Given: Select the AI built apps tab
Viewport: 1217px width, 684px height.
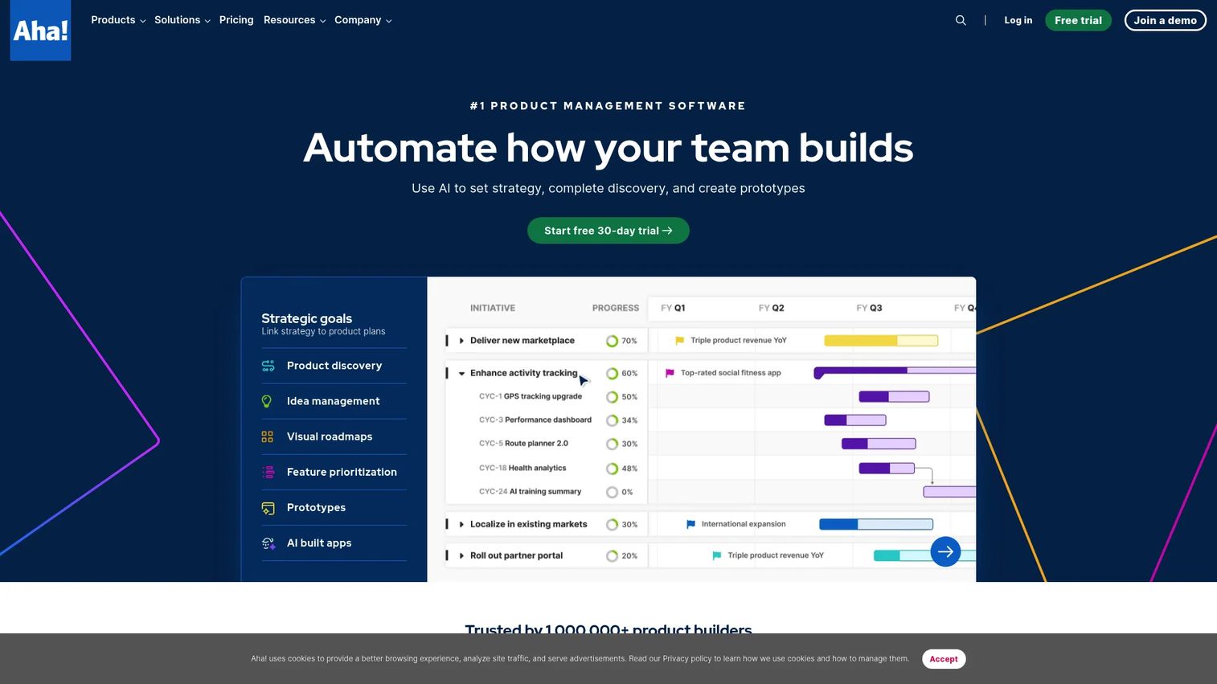Looking at the screenshot, I should (x=334, y=543).
